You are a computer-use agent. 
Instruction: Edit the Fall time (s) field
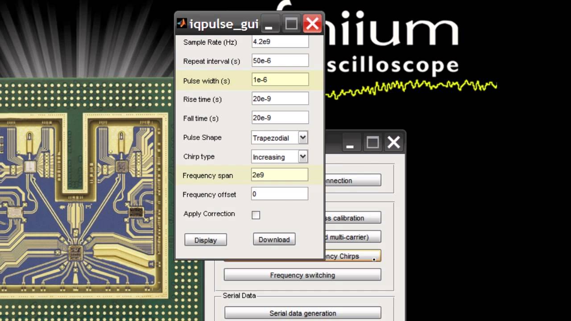pyautogui.click(x=280, y=118)
